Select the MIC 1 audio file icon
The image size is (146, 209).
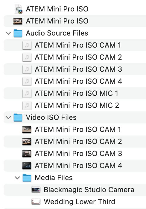(x=27, y=93)
